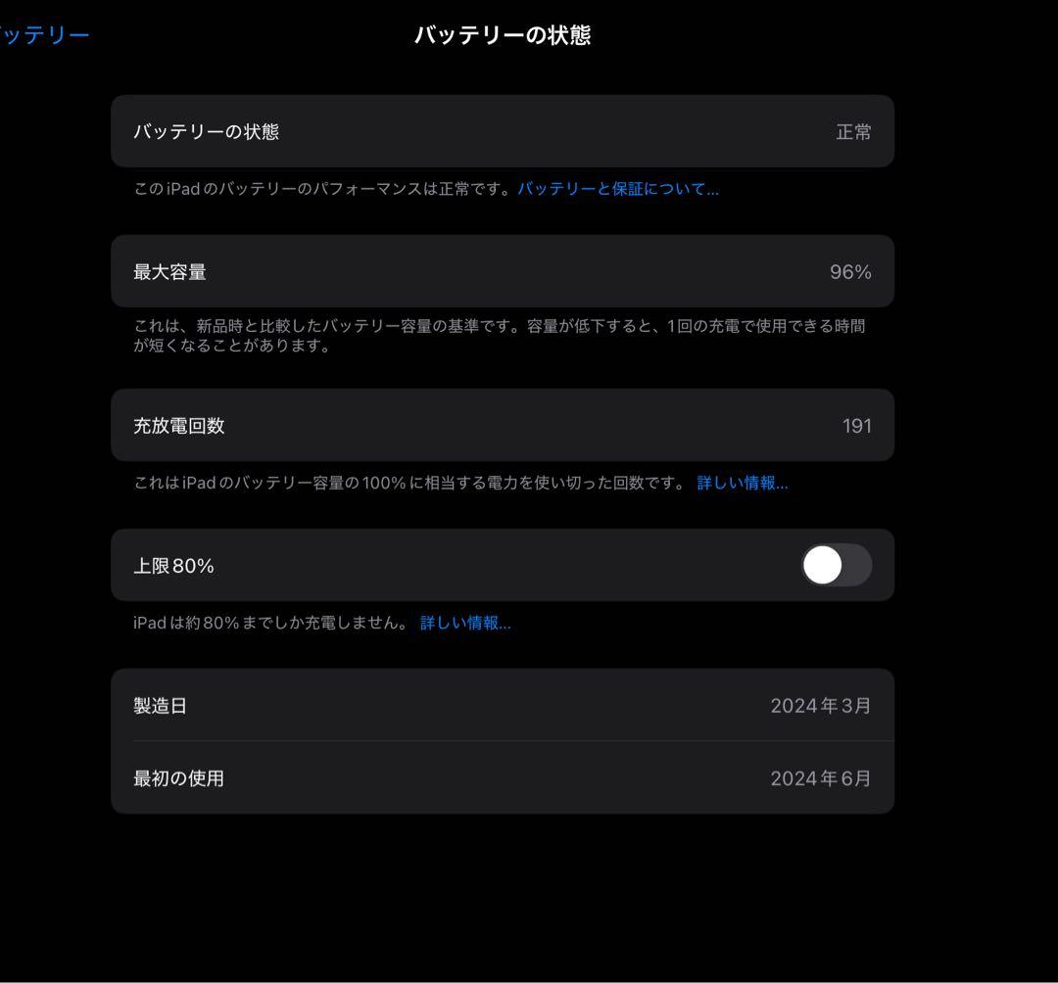This screenshot has width=1058, height=983.
Task: Tap the 2024年6月 first use value
Action: tap(821, 778)
